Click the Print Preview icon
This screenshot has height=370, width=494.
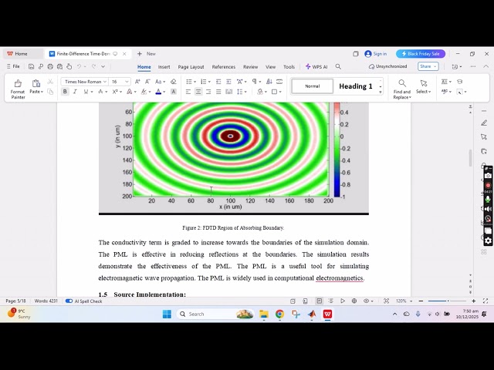point(59,66)
